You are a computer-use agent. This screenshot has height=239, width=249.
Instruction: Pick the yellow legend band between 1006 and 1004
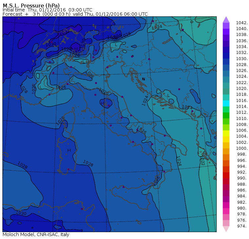tap(226, 133)
